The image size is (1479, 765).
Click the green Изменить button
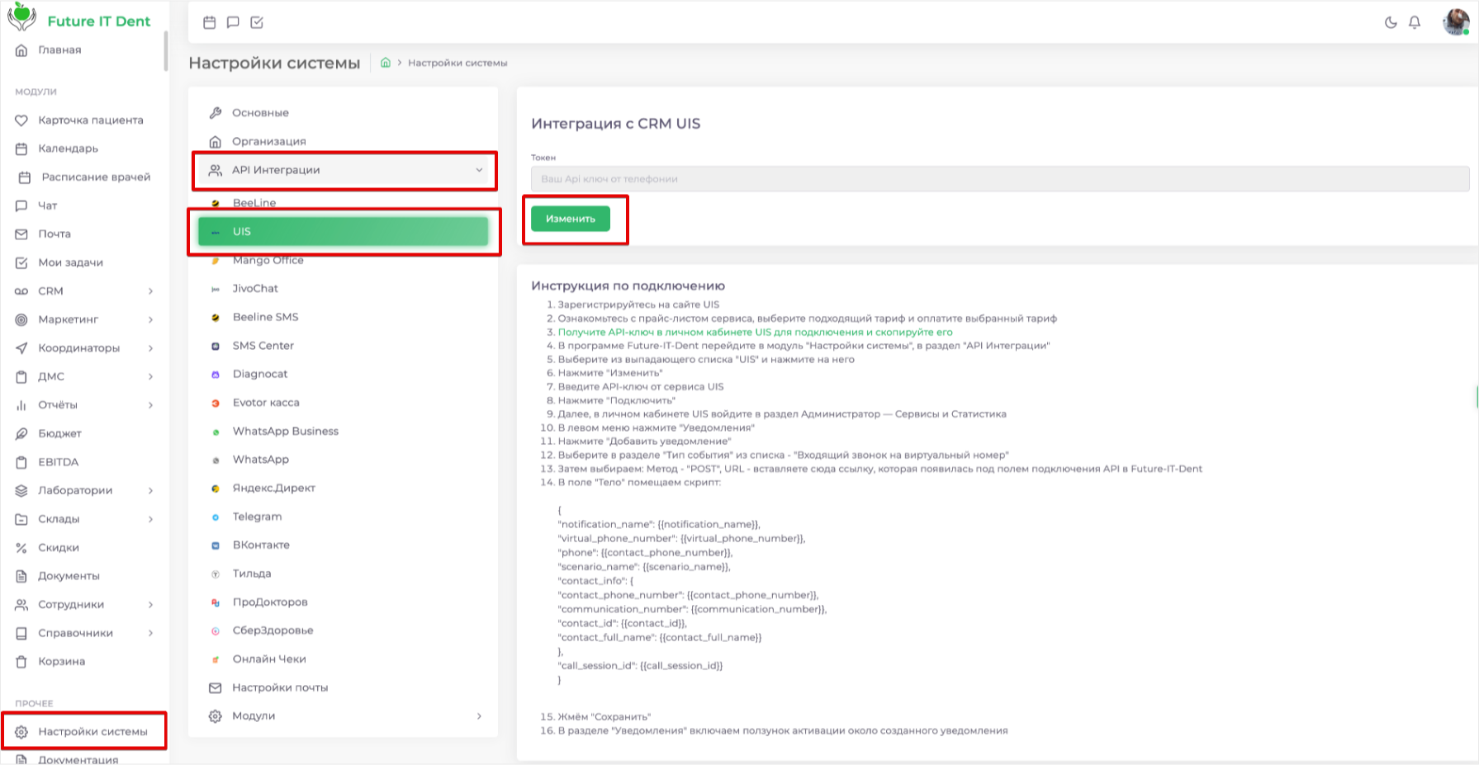[571, 219]
